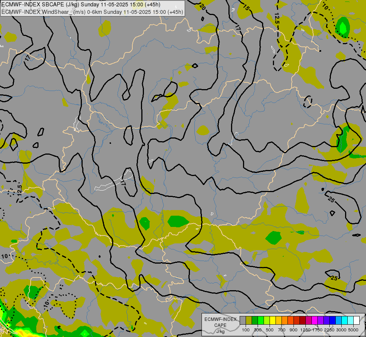Viewport: 366px width, 337px height.
Task: Select the gray swatch in CAPE legend
Action: [x=243, y=320]
